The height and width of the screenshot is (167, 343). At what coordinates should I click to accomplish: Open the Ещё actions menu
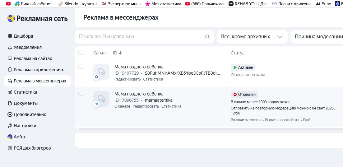pyautogui.click(x=307, y=120)
